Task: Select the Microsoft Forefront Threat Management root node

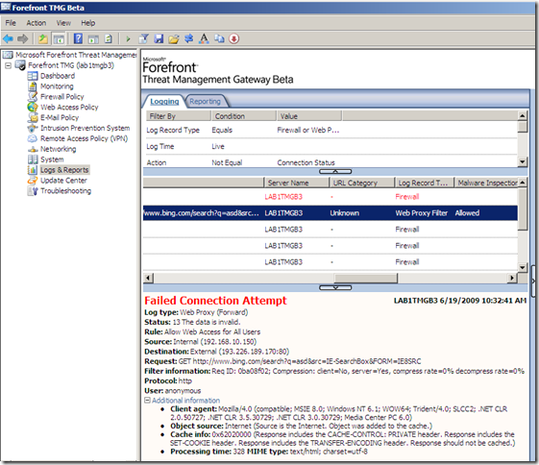Action: (76, 55)
